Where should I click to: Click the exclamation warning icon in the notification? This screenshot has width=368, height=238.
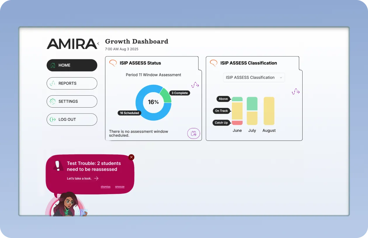(58, 166)
